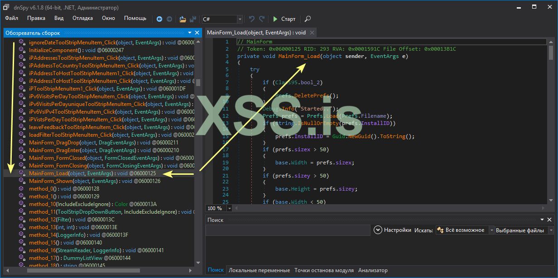This screenshot has width=558, height=278.
Task: Click the Save All toolbar icon
Action: tap(193, 19)
